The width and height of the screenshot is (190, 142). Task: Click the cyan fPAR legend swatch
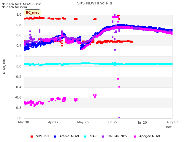pos(85,137)
